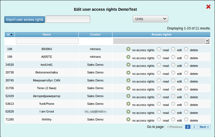Click page 1 in pagination
Image resolution: width=215 pixels, height=137 pixels.
pyautogui.click(x=188, y=127)
